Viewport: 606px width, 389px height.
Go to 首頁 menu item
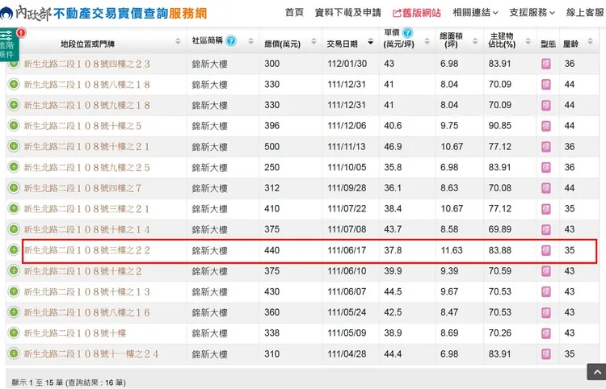pyautogui.click(x=294, y=13)
